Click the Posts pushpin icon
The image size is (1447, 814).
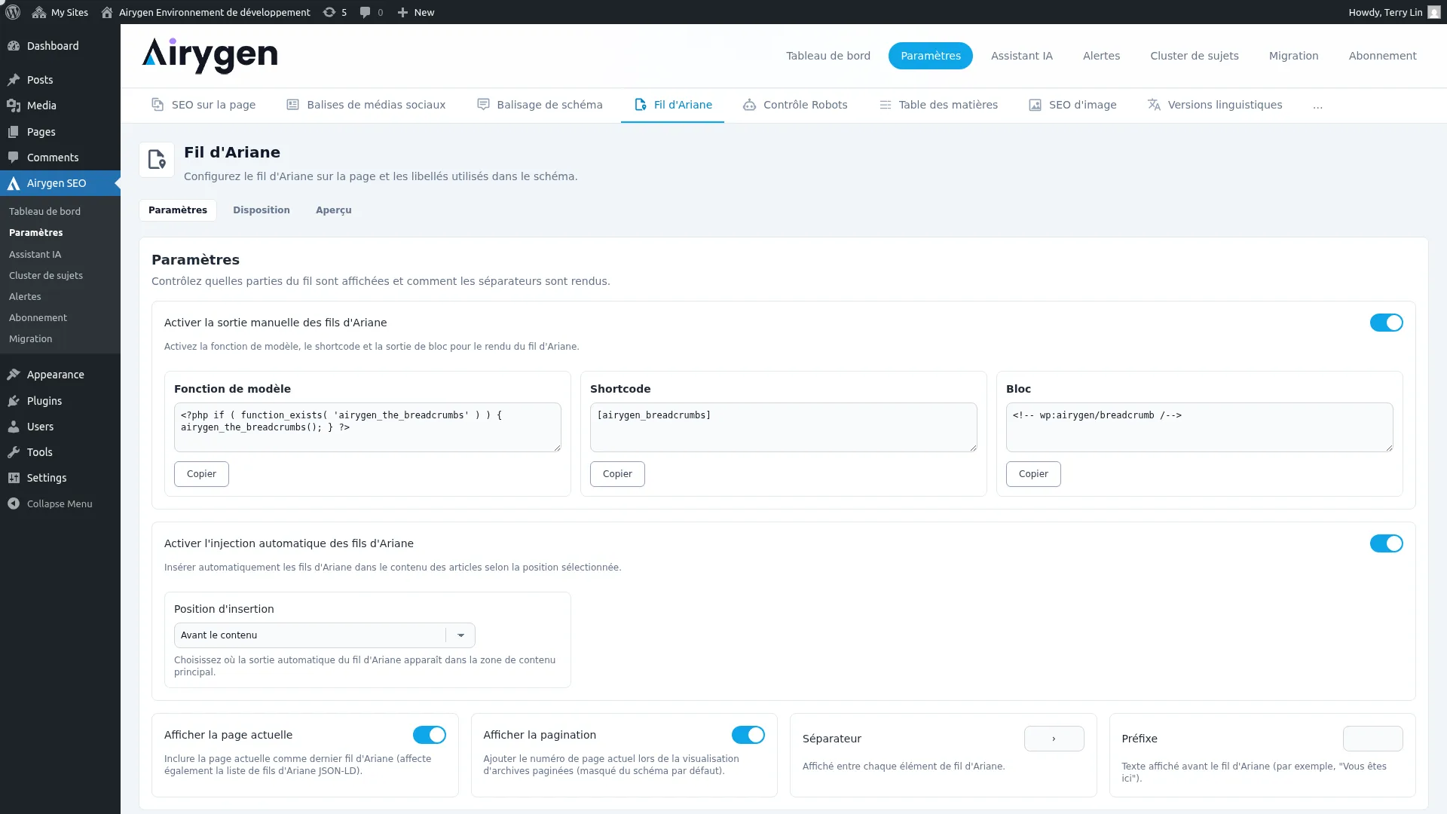point(14,80)
